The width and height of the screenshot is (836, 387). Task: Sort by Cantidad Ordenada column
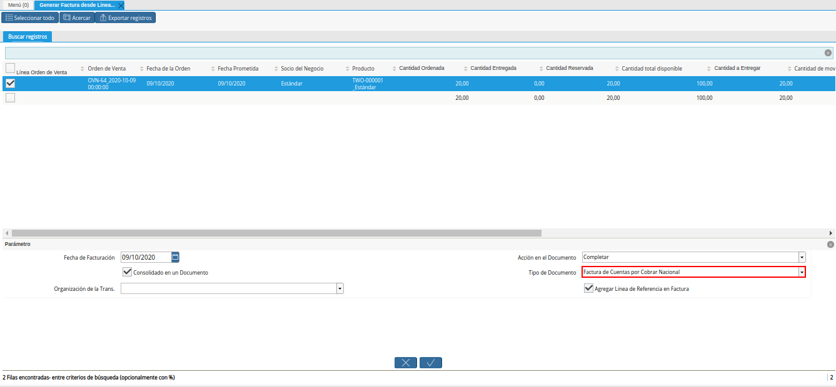(x=421, y=68)
